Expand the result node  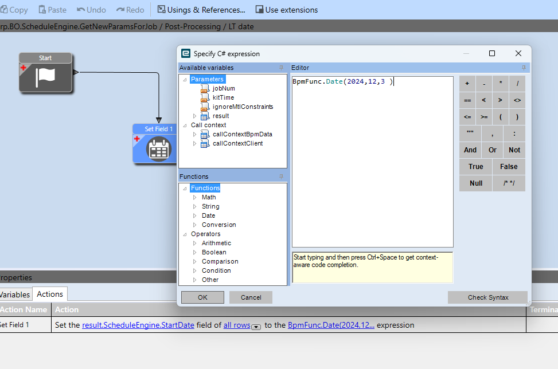(194, 116)
